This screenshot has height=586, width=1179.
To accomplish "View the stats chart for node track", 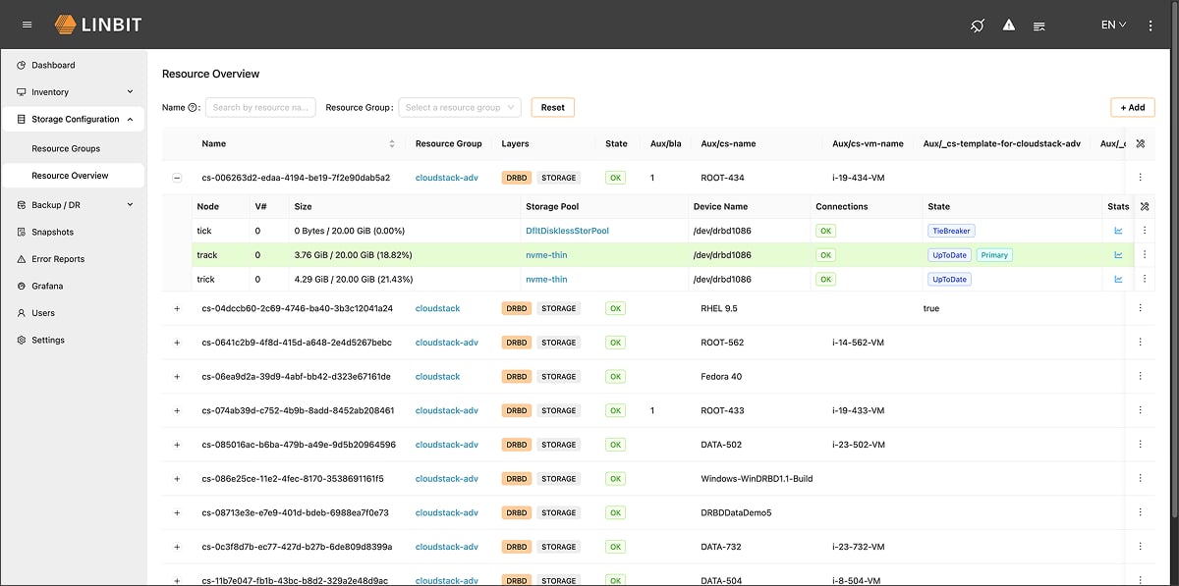I will point(1119,254).
